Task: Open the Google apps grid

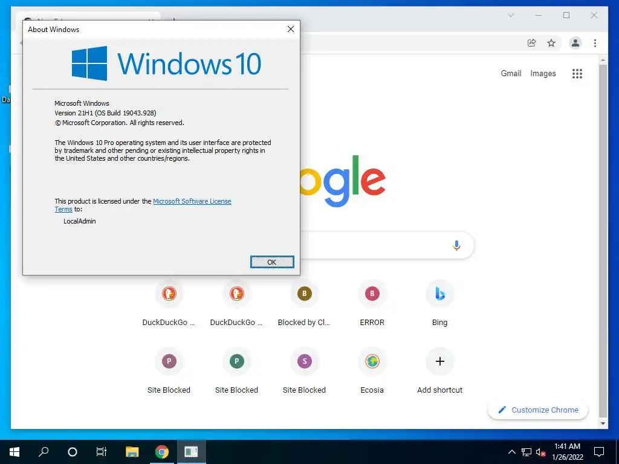Action: pyautogui.click(x=577, y=73)
